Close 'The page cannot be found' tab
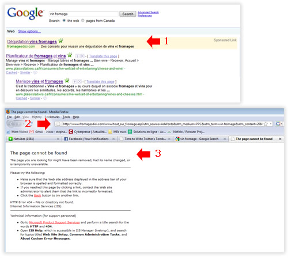 point(280,139)
